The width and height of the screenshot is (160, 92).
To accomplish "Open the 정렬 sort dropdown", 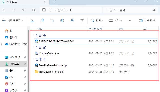I will pyautogui.click(x=97, y=21).
